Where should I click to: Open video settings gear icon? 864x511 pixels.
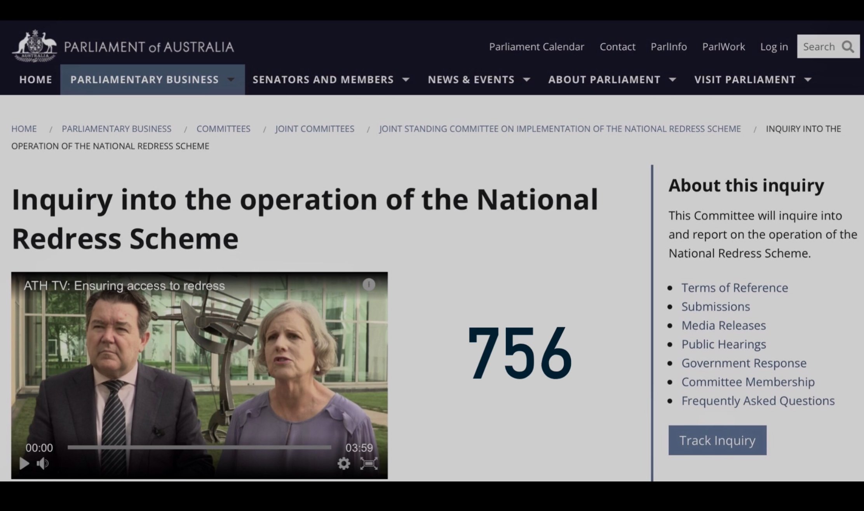(343, 463)
